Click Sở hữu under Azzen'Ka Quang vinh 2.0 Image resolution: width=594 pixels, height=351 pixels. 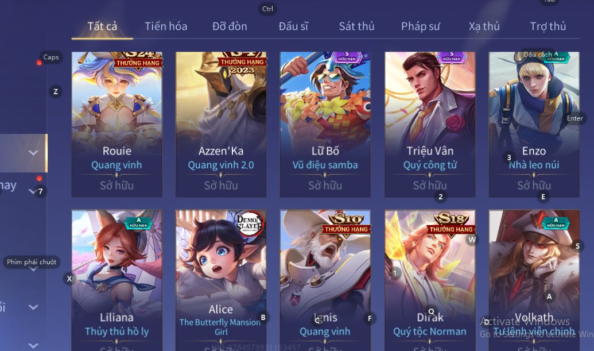221,186
